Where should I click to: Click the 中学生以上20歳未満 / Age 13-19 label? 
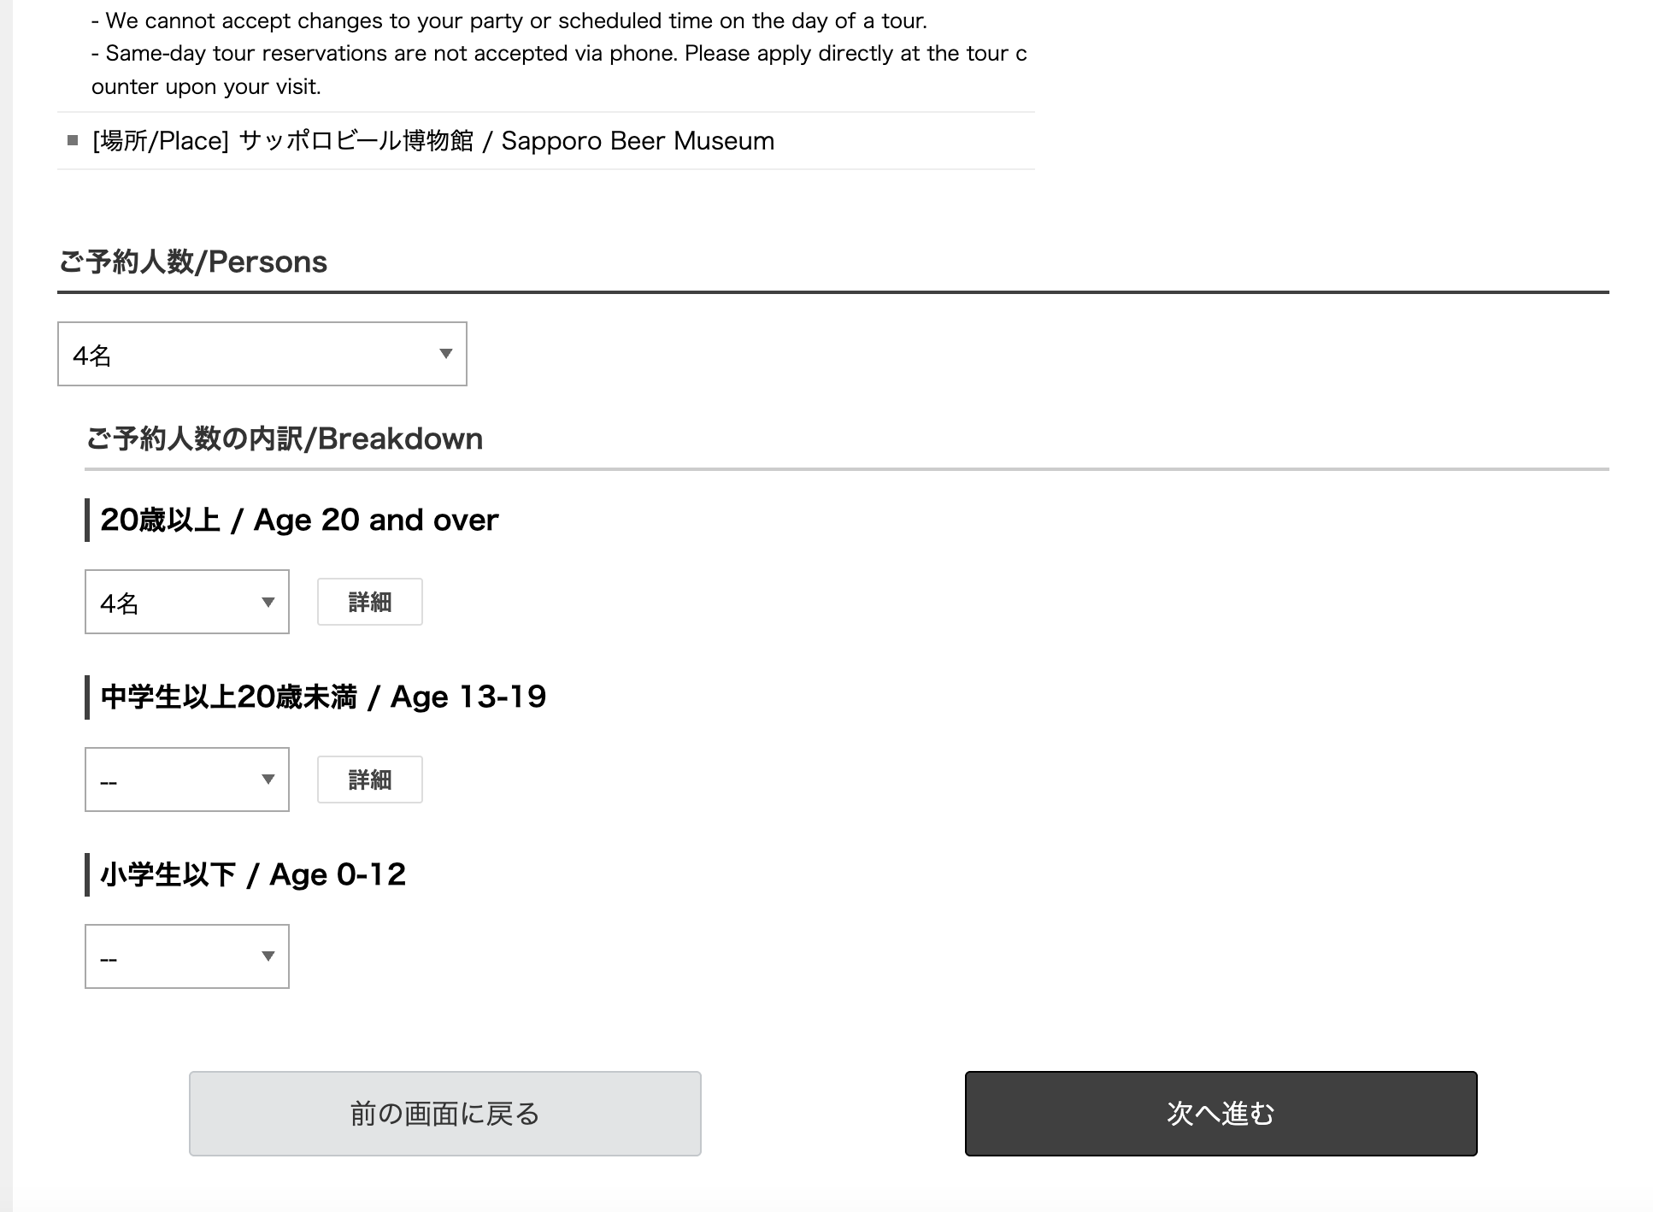point(323,697)
